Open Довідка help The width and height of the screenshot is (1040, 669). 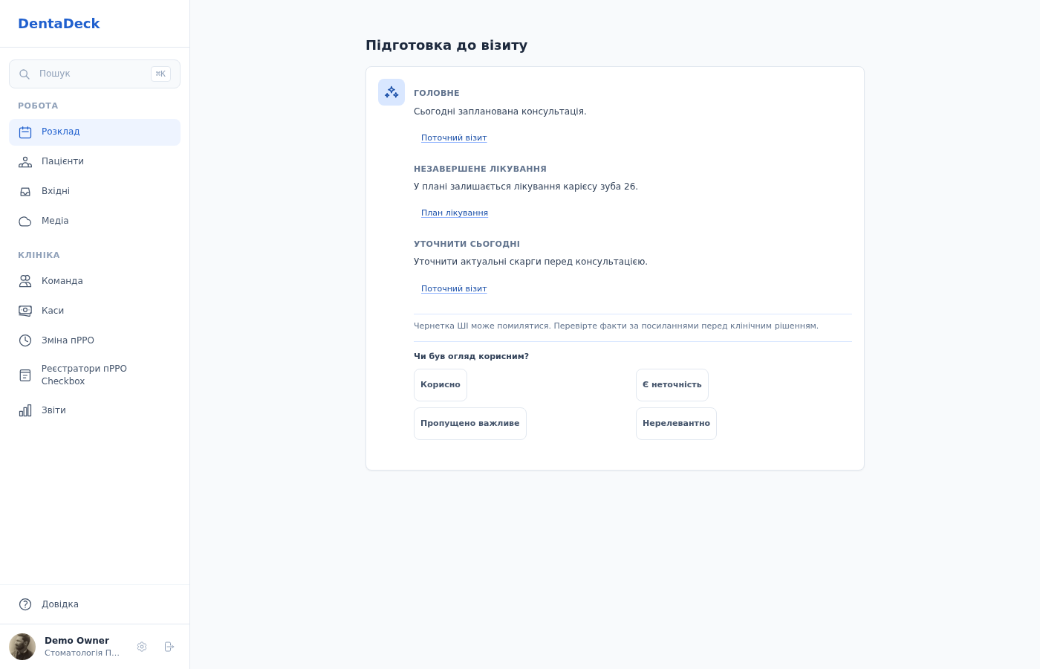point(94,604)
